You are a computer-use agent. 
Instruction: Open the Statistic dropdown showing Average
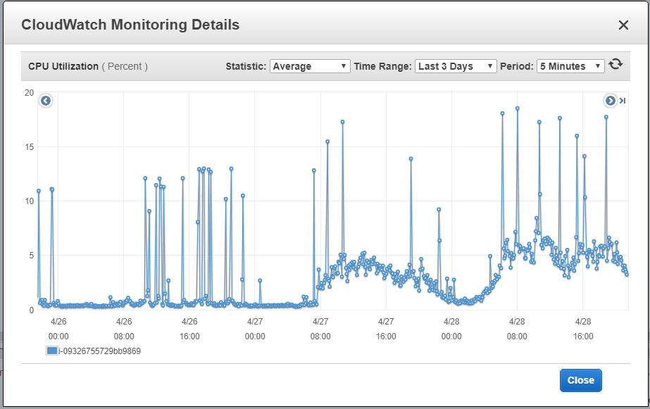pyautogui.click(x=310, y=66)
